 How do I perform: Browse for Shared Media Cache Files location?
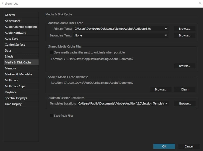click(x=184, y=66)
